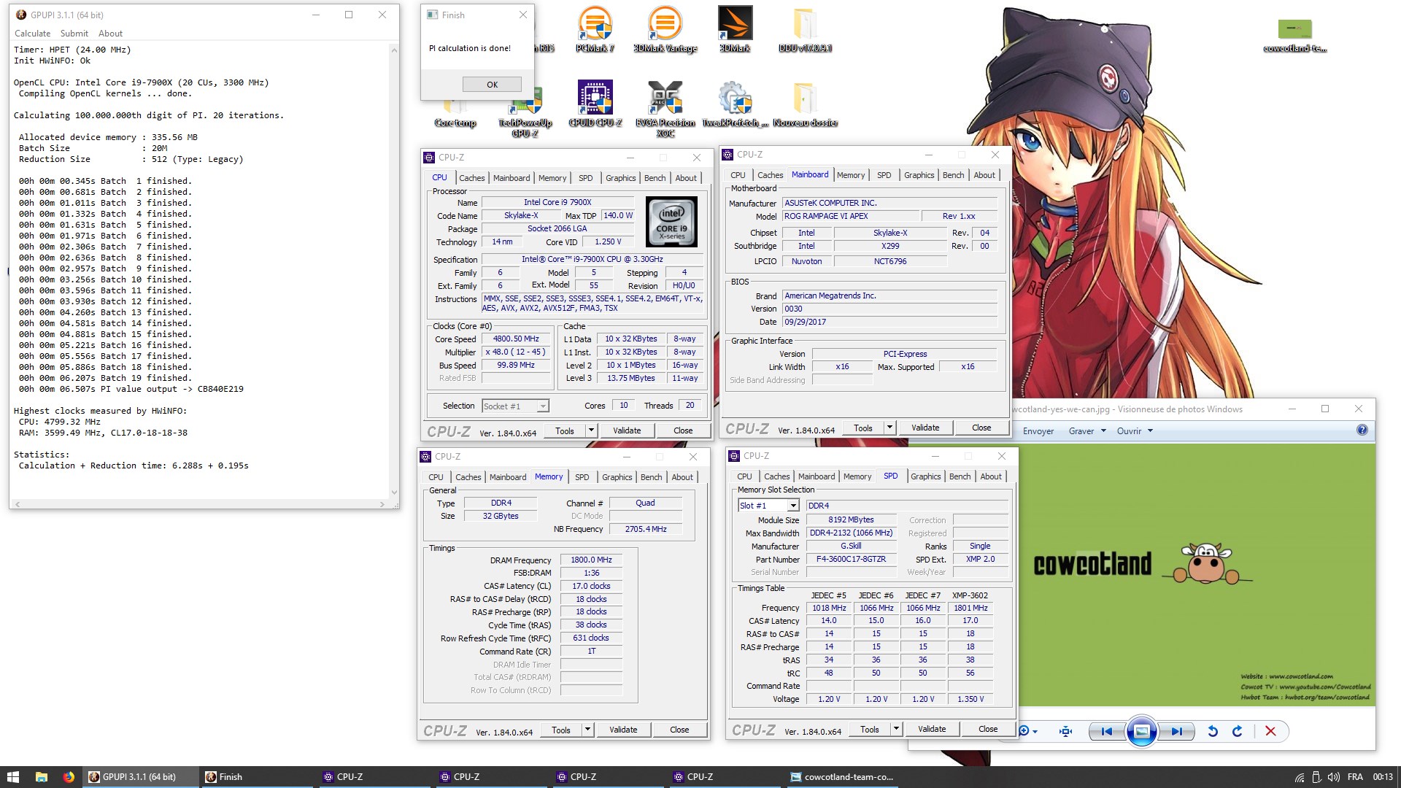Viewport: 1401px width, 788px height.
Task: Switch to cowcotland-team-co... taskbar item
Action: [843, 777]
